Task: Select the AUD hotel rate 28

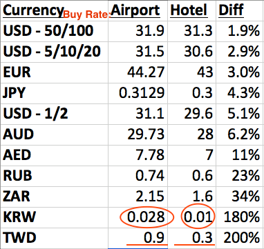Action: [x=204, y=135]
